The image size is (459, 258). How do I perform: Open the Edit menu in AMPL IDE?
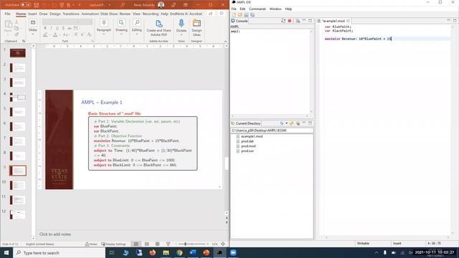(242, 9)
